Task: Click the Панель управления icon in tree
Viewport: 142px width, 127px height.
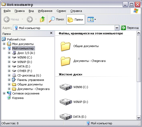Action: tap(14, 80)
